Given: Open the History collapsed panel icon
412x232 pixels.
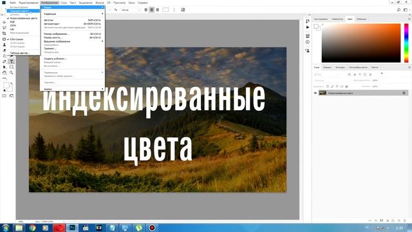Looking at the screenshot, I should 308,21.
